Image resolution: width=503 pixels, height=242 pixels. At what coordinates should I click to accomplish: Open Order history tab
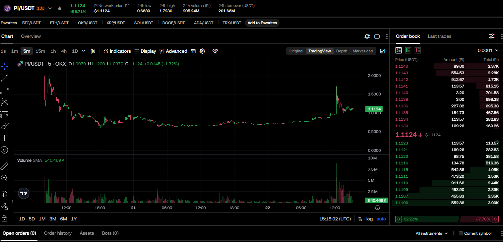tap(58, 233)
